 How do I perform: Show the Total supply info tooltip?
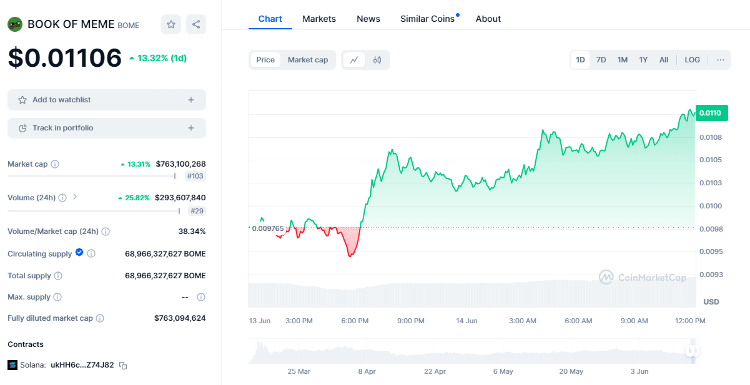coord(58,276)
